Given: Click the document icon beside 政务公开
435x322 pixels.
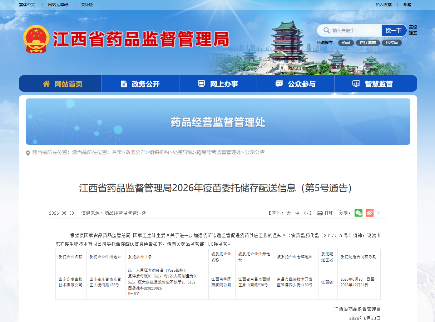Looking at the screenshot, I should (x=124, y=84).
